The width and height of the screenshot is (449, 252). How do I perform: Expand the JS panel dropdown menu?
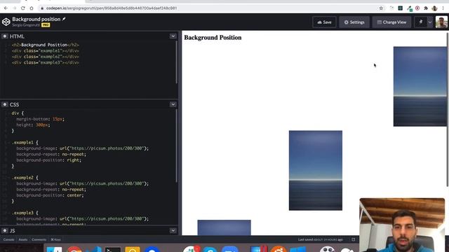pyautogui.click(x=173, y=230)
